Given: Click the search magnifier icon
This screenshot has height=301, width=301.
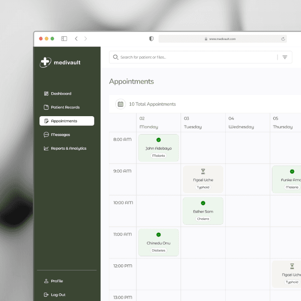Looking at the screenshot, I should tap(116, 57).
